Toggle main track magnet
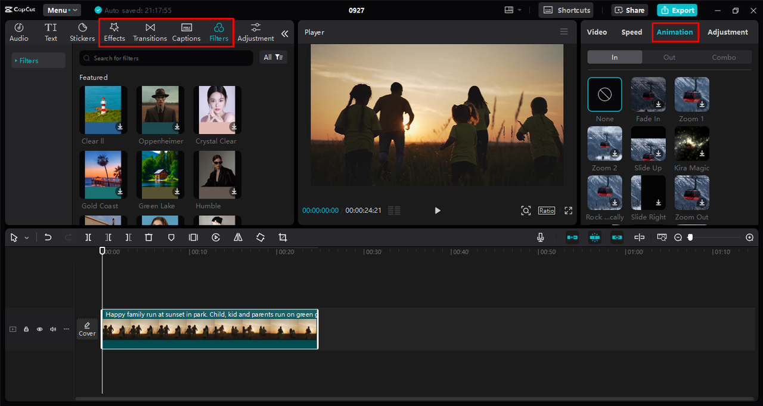763x406 pixels. [x=572, y=237]
